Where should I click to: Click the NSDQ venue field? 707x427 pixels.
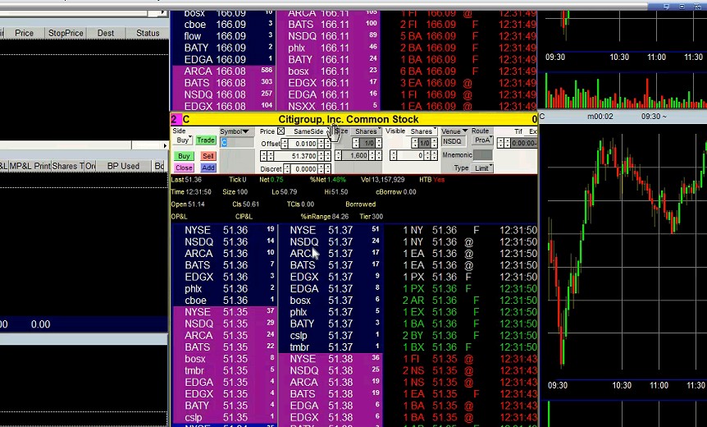click(453, 141)
